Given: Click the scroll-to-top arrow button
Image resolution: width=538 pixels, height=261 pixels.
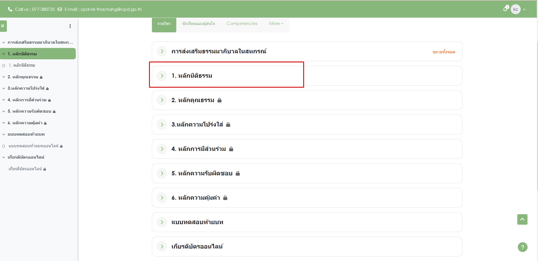Looking at the screenshot, I should tap(522, 219).
